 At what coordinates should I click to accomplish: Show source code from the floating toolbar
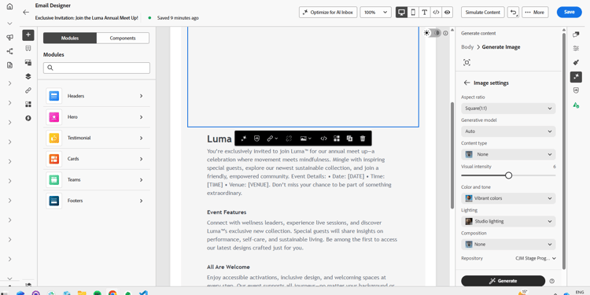click(x=323, y=138)
